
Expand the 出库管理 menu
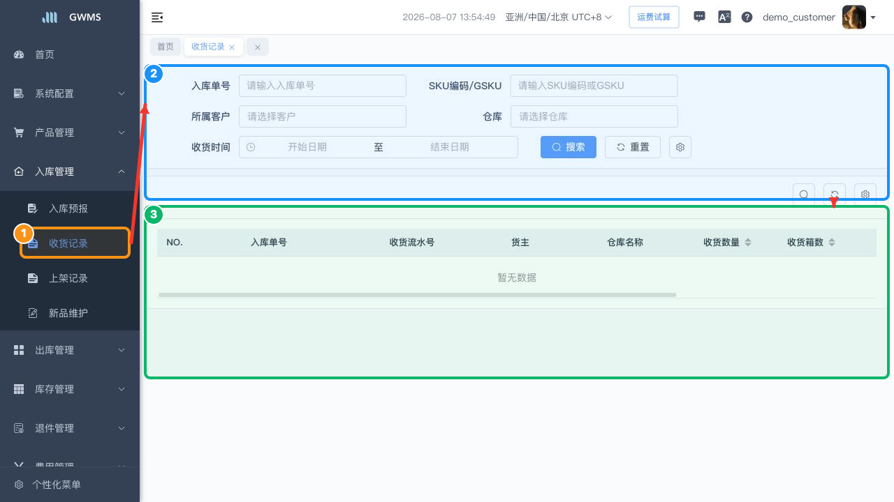click(x=70, y=350)
